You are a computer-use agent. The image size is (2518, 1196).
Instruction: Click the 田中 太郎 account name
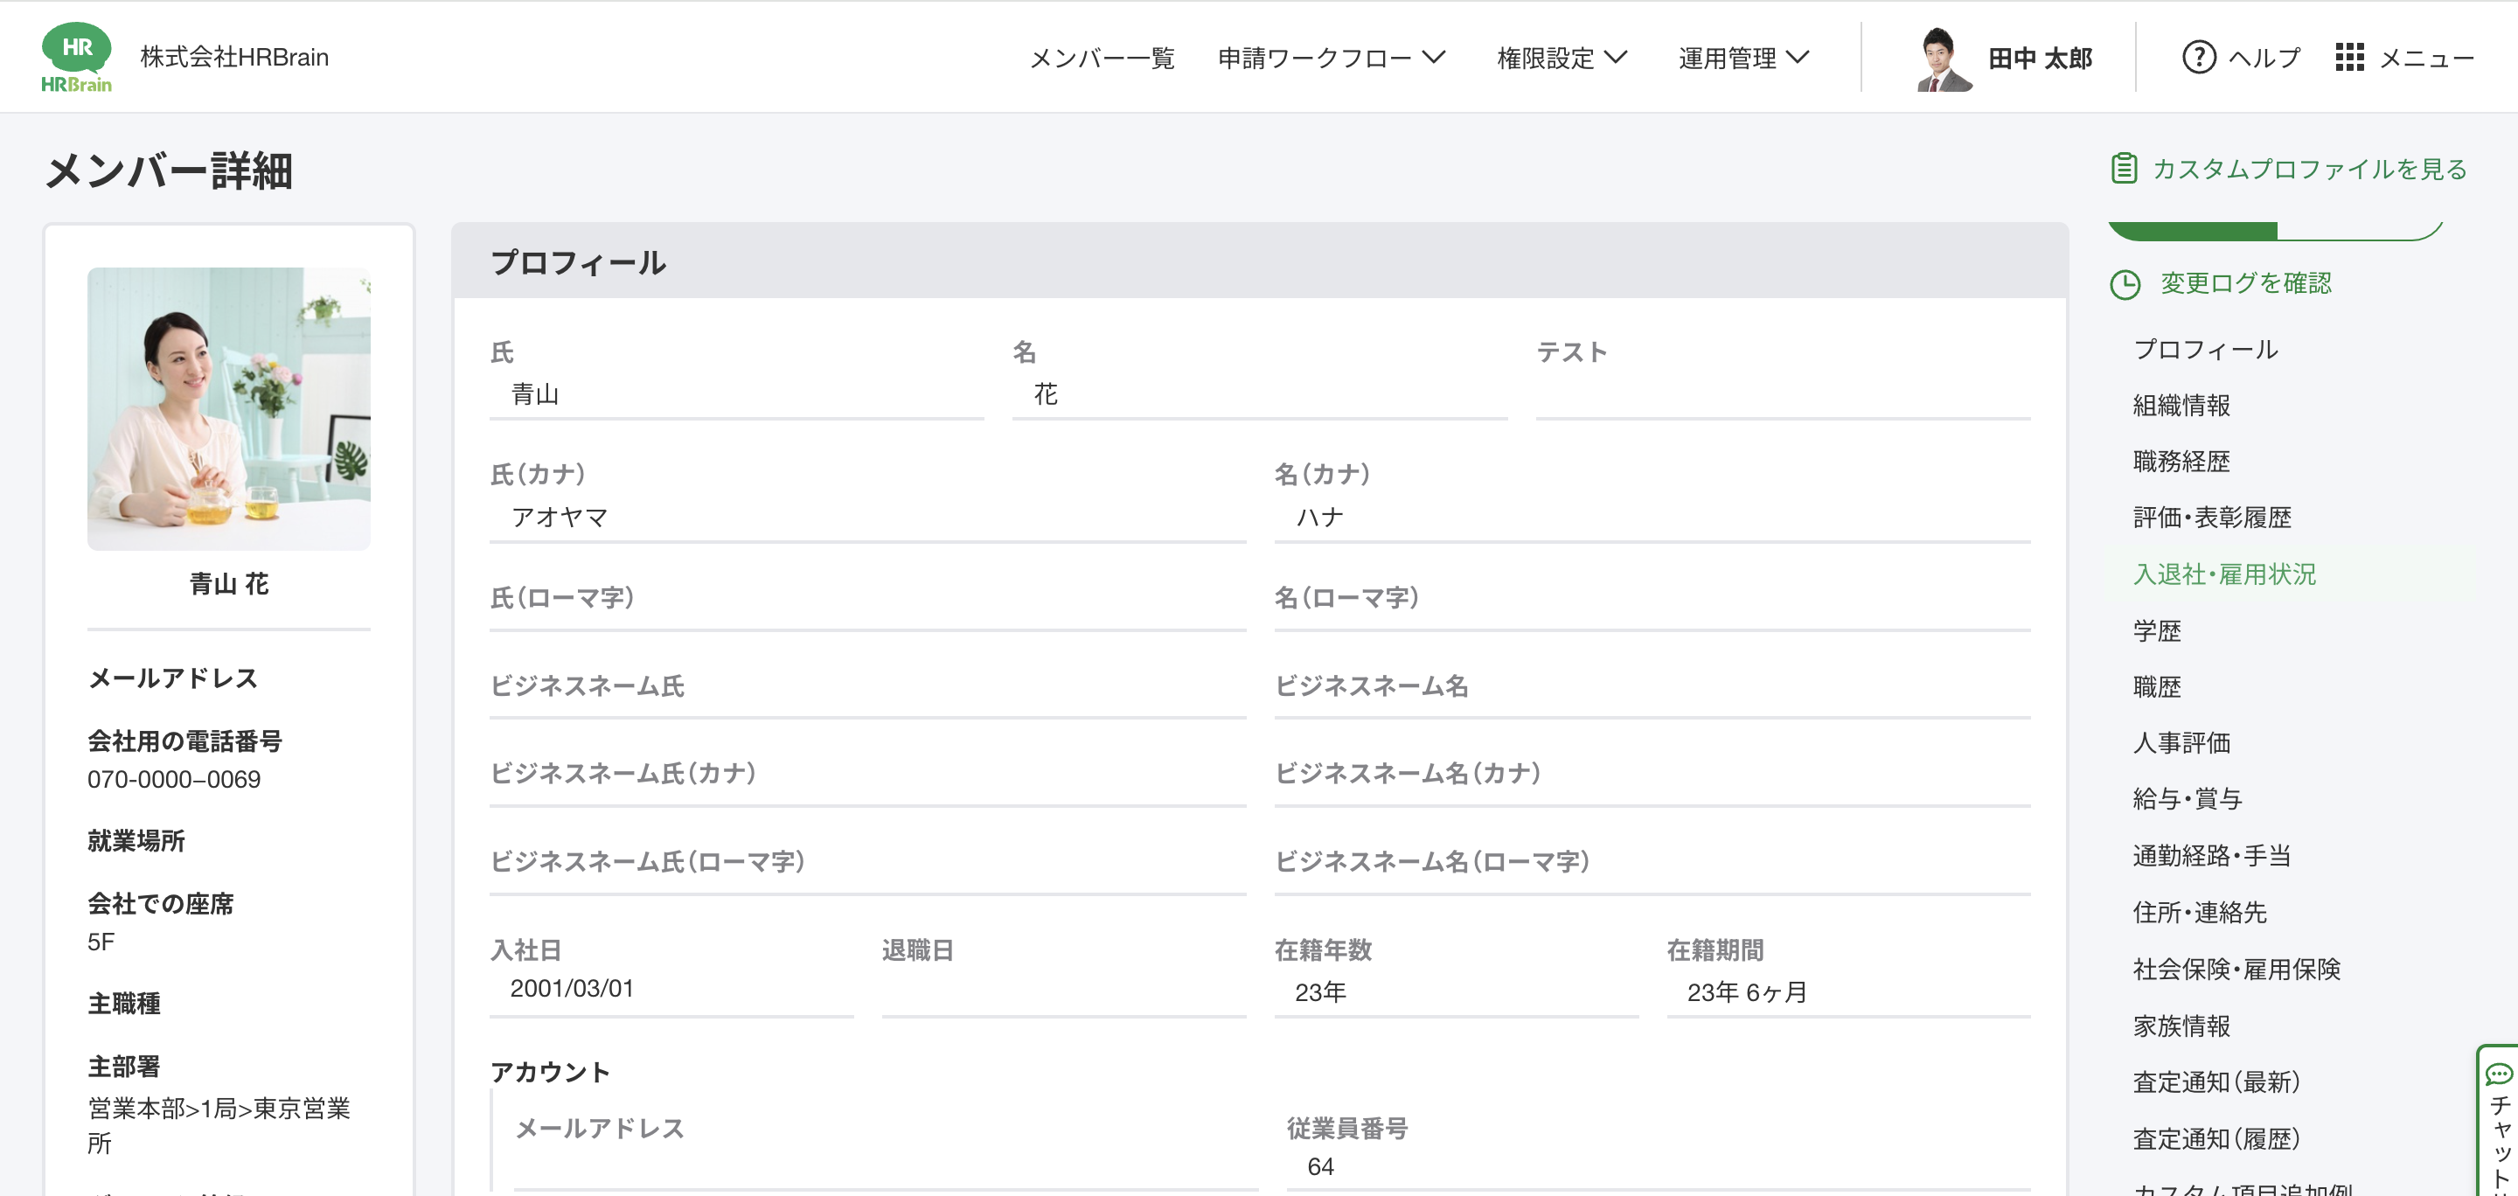coord(2040,59)
